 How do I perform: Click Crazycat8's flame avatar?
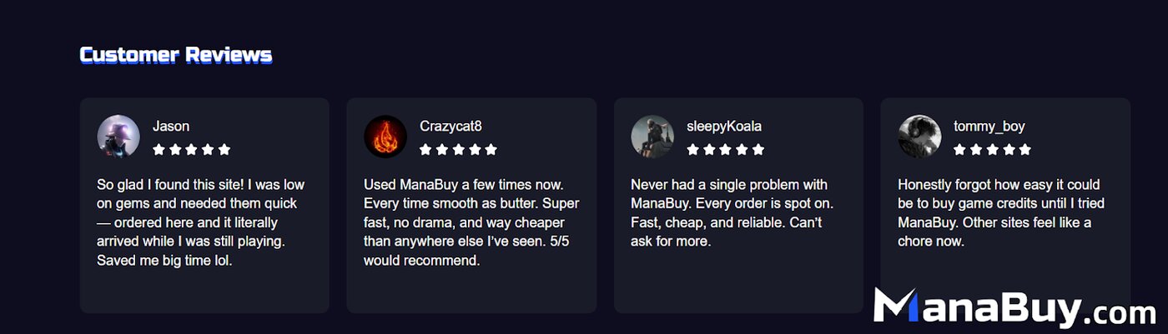pos(385,136)
